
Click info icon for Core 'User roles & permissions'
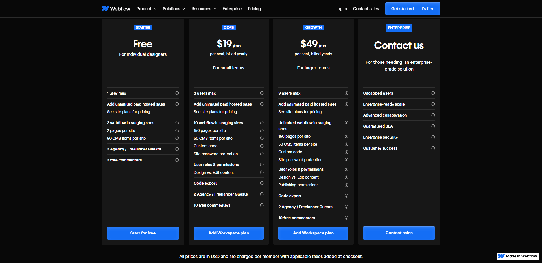click(262, 165)
